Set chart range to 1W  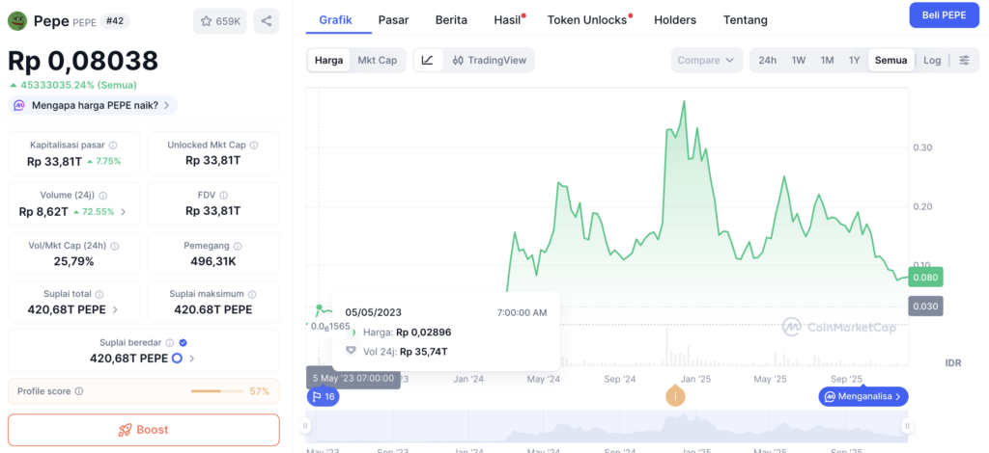coord(799,61)
